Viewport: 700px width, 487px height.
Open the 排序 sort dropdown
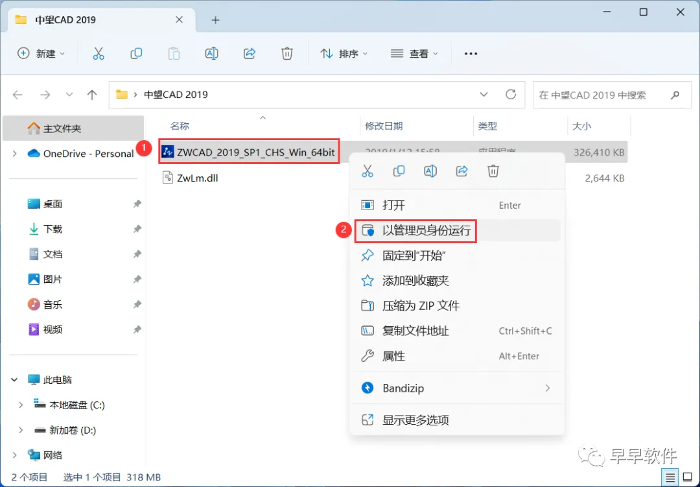pos(344,54)
